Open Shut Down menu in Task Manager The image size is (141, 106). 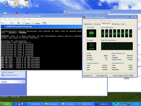pyautogui.click(x=102, y=20)
